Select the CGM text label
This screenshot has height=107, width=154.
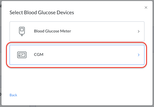coord(38,55)
